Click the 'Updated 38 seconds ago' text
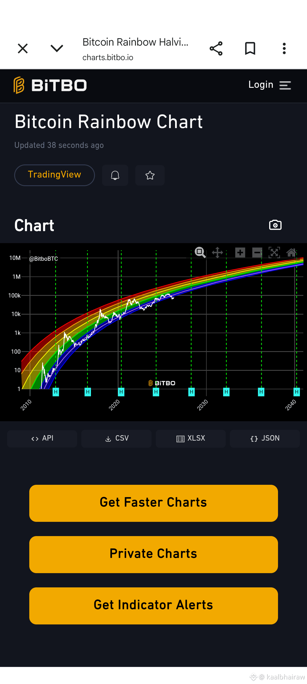 [x=59, y=145]
